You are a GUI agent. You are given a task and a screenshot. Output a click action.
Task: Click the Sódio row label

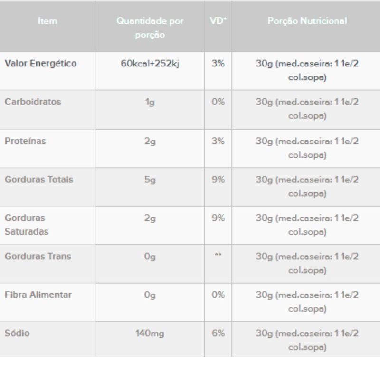coord(17,333)
